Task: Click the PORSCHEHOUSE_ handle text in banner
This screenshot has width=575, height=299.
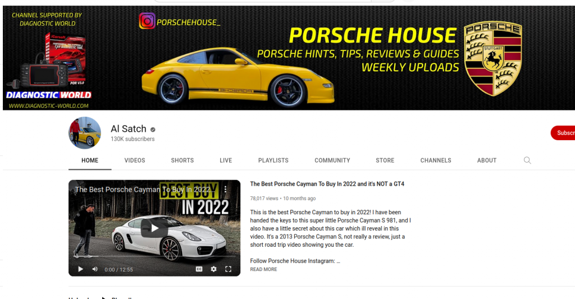Action: pos(189,22)
